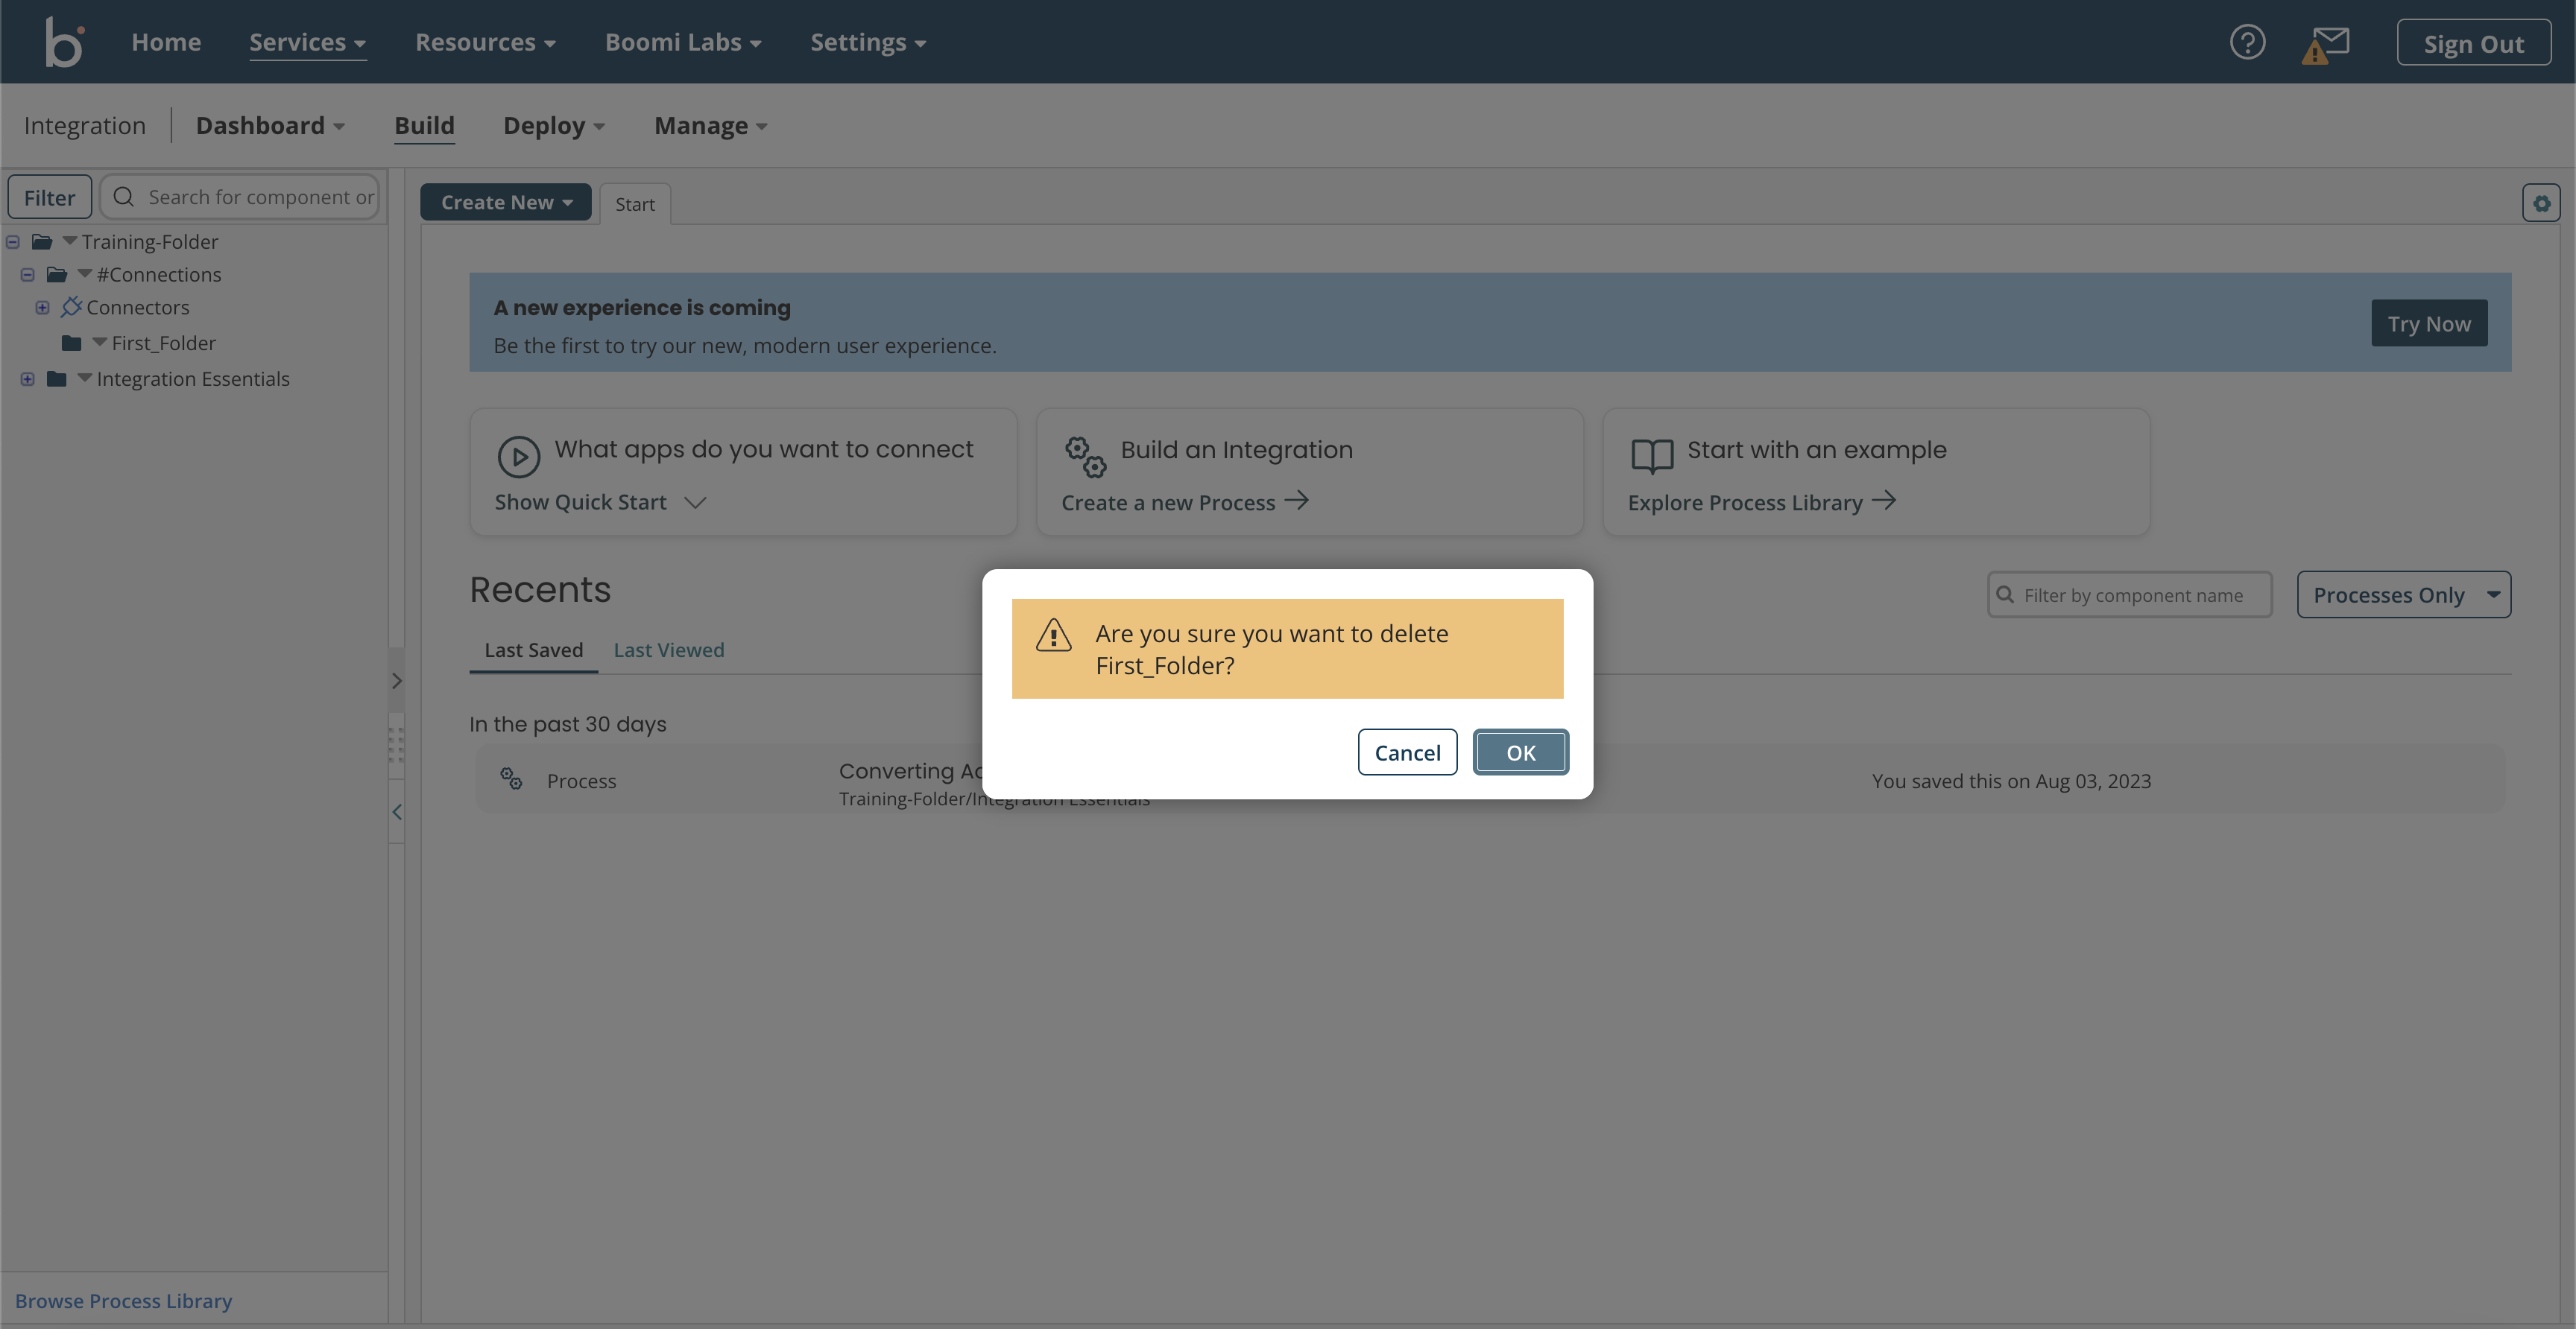Viewport: 2576px width, 1329px height.
Task: Open the Create New dropdown
Action: [506, 202]
